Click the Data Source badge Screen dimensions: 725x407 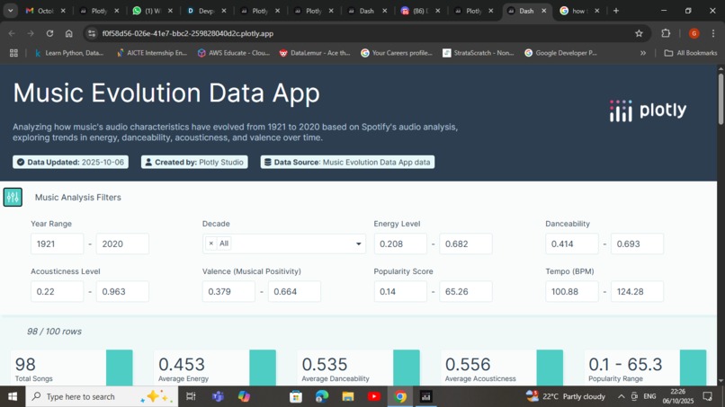[x=347, y=162]
